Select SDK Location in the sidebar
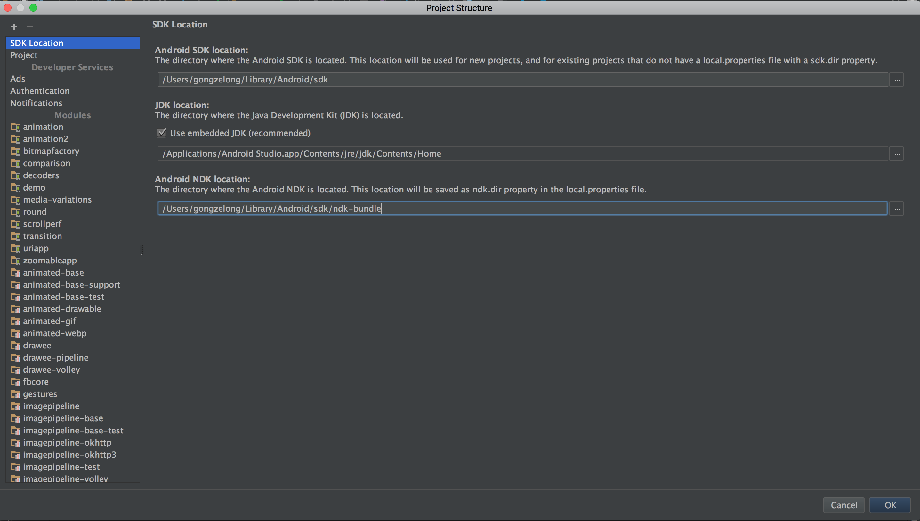This screenshot has height=521, width=920. 36,43
